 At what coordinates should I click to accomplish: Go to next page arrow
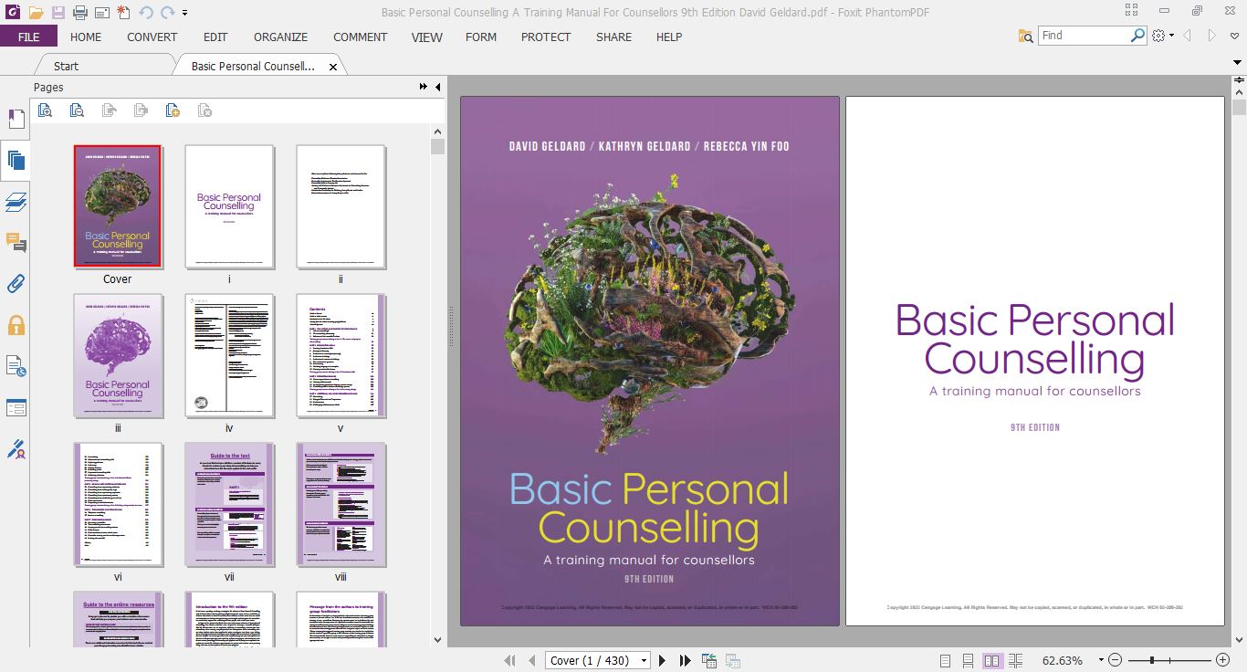[x=663, y=660]
